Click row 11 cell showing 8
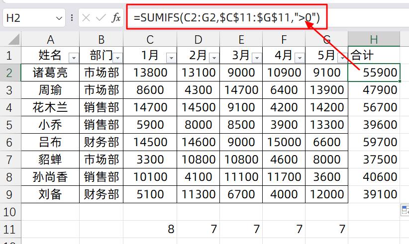This screenshot has width=409, height=244. pyautogui.click(x=150, y=229)
